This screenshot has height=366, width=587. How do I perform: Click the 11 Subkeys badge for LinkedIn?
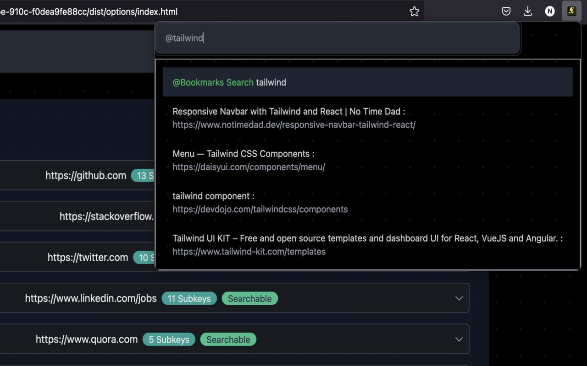click(x=189, y=299)
